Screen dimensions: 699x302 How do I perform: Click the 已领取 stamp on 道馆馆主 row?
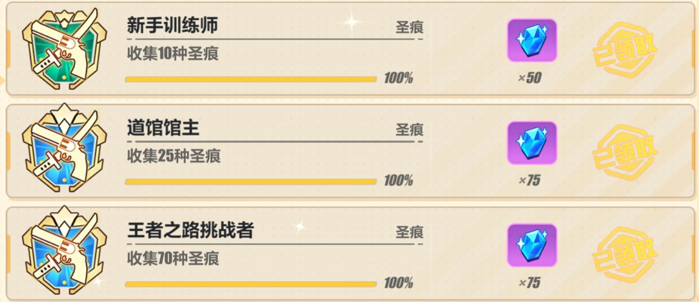[x=625, y=153]
